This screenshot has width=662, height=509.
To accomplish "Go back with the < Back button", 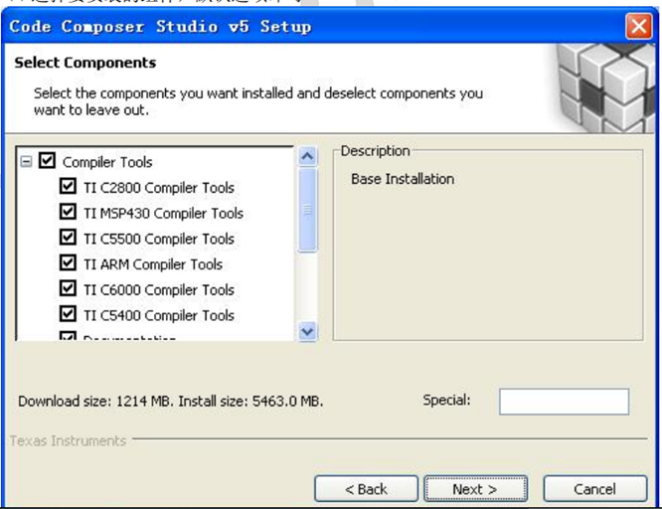I will (366, 489).
